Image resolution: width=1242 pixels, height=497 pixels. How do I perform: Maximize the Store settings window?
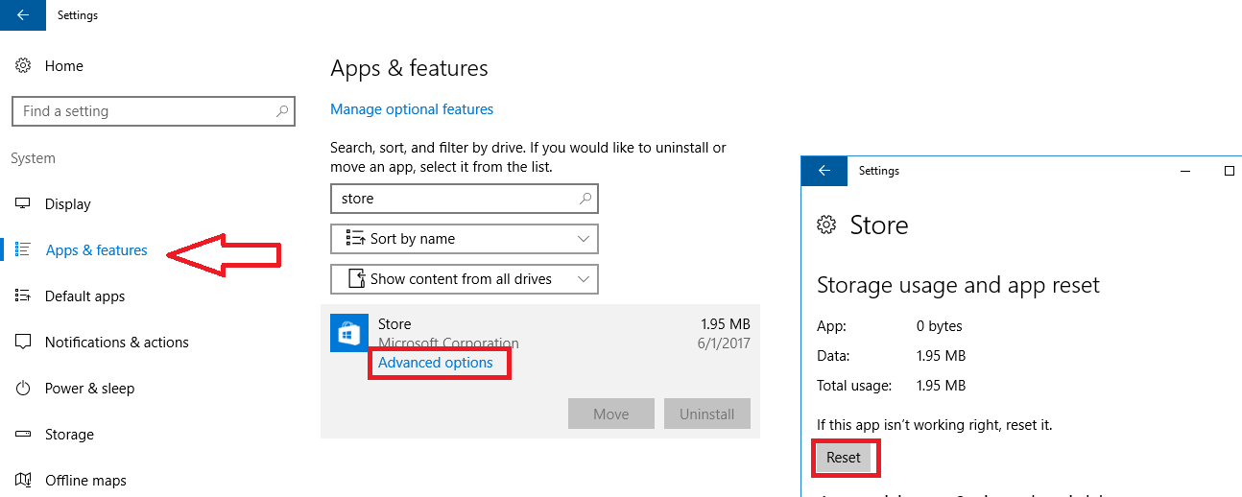tap(1230, 171)
